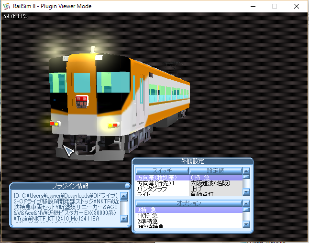Close the プラグイン情報 panel
Image resolution: width=309 pixels, height=243 pixels.
click(127, 186)
